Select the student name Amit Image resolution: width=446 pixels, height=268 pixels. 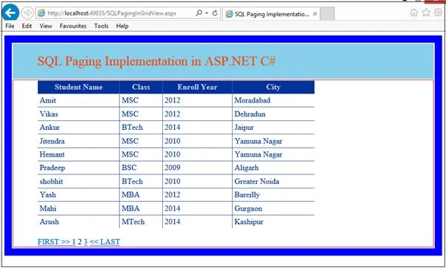click(47, 100)
